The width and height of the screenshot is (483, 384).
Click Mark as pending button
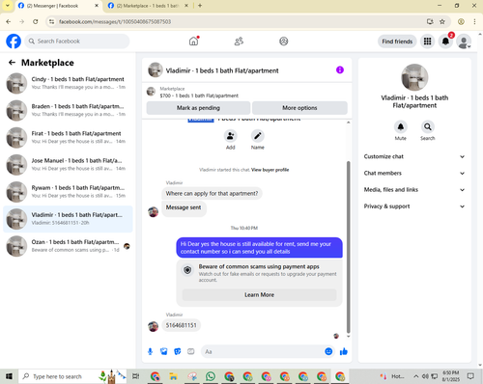(x=198, y=108)
